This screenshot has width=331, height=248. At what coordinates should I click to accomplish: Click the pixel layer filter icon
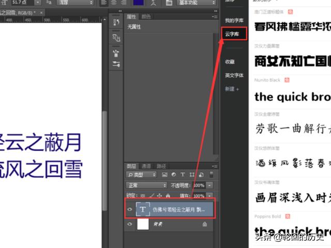164,175
